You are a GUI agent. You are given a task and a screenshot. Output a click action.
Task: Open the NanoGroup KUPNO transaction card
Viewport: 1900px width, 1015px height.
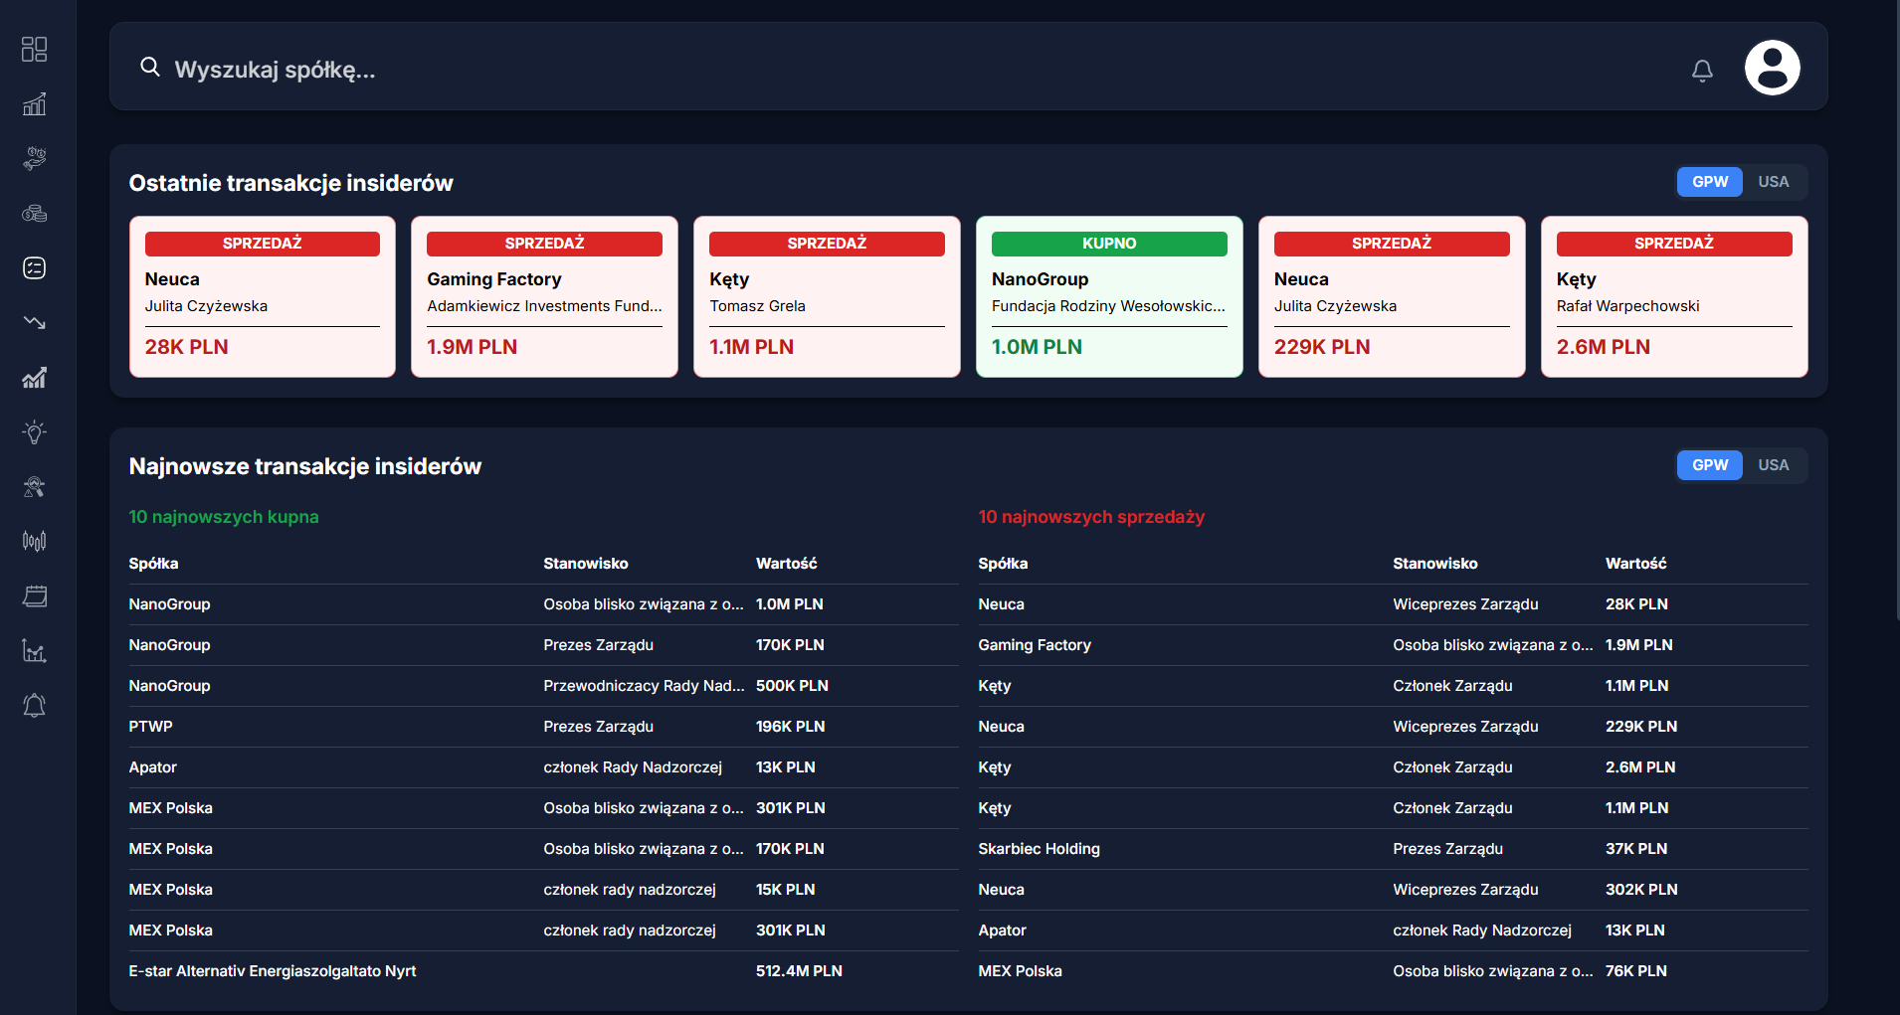pos(1109,296)
